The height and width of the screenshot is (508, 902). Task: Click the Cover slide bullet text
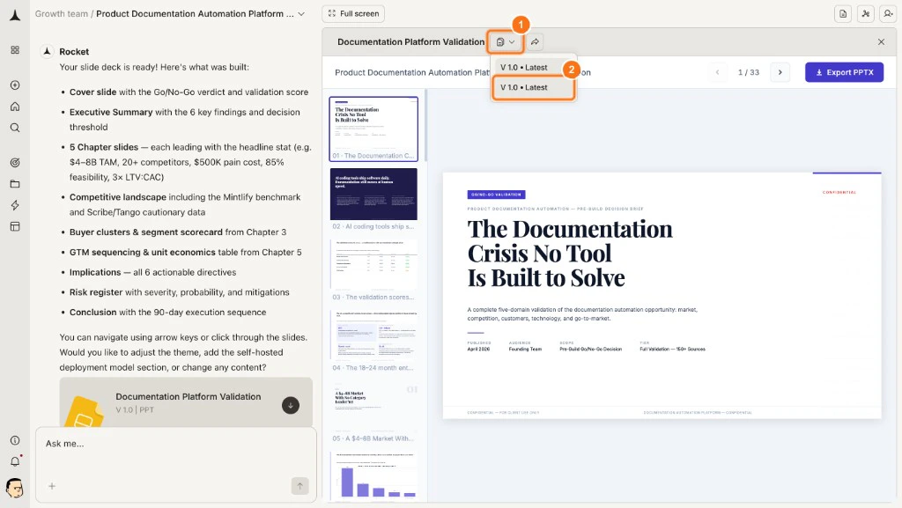tap(189, 92)
